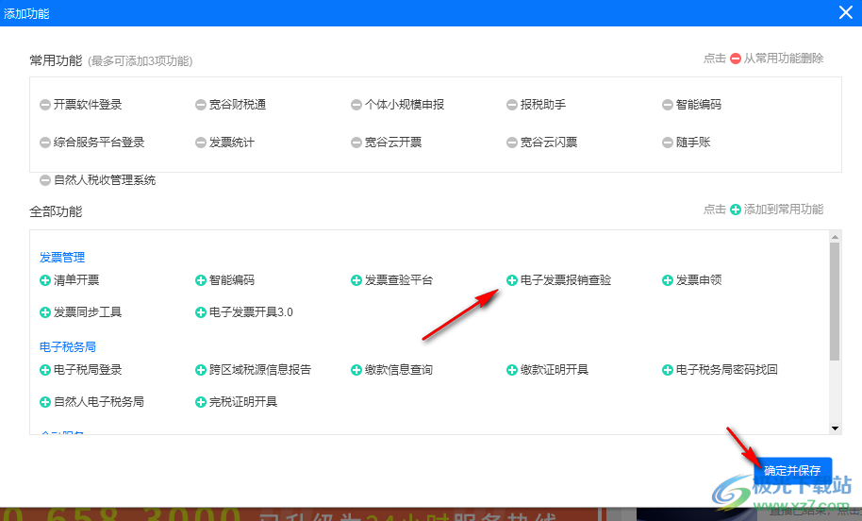Viewport: 862px width, 521px height.
Task: Click minus icon next to 宽谷云闪票
Action: (x=512, y=143)
